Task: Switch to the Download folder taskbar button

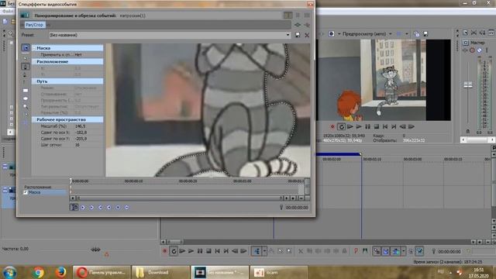Action: pyautogui.click(x=160, y=272)
